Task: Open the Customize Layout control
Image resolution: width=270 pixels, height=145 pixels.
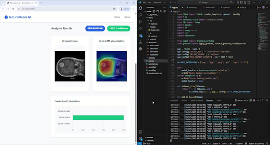Action: click(x=237, y=2)
